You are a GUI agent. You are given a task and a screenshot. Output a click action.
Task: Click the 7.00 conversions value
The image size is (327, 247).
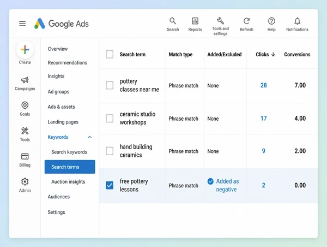point(300,85)
